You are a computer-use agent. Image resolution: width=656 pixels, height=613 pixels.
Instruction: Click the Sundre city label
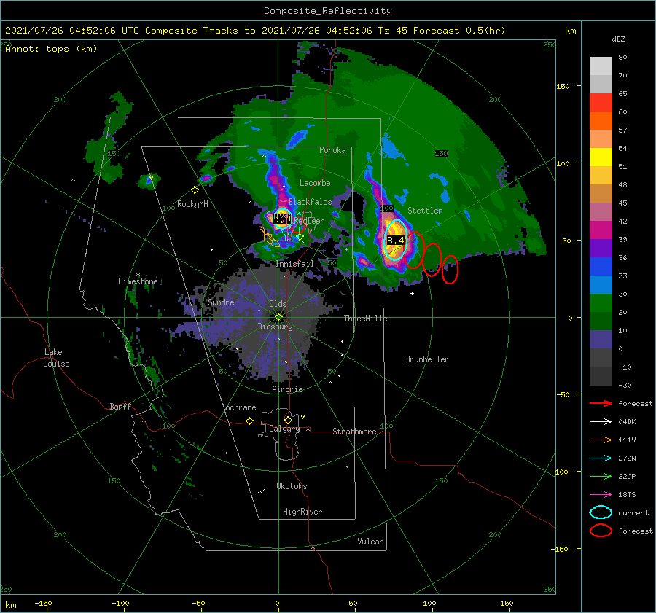221,302
